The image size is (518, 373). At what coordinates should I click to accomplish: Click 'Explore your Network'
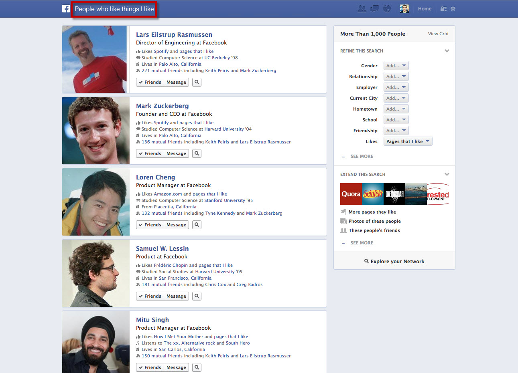point(394,261)
